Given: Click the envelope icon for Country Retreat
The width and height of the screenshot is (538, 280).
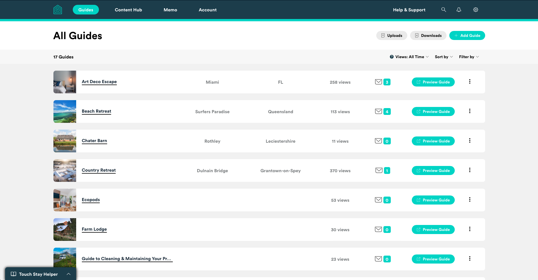Looking at the screenshot, I should pos(379,170).
